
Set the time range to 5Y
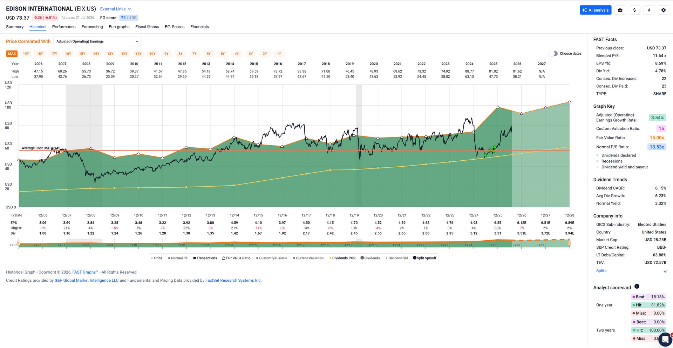(223, 54)
